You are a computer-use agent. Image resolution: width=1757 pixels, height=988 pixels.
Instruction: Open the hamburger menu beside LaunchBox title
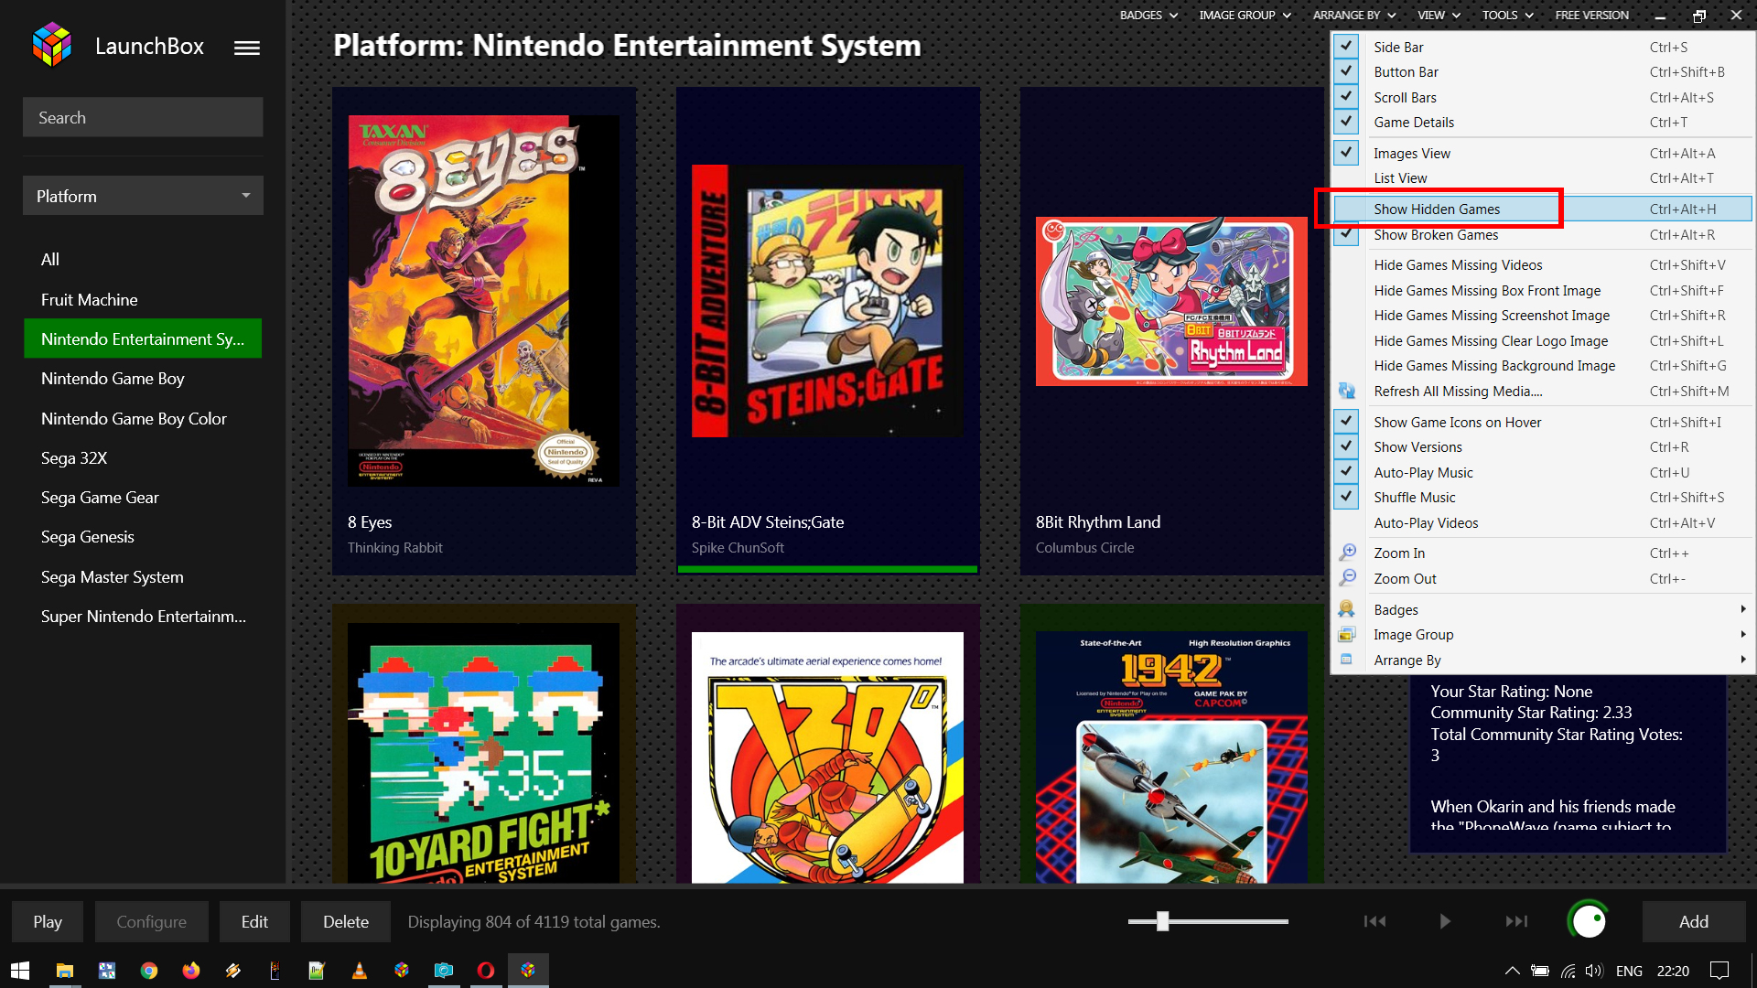[246, 48]
